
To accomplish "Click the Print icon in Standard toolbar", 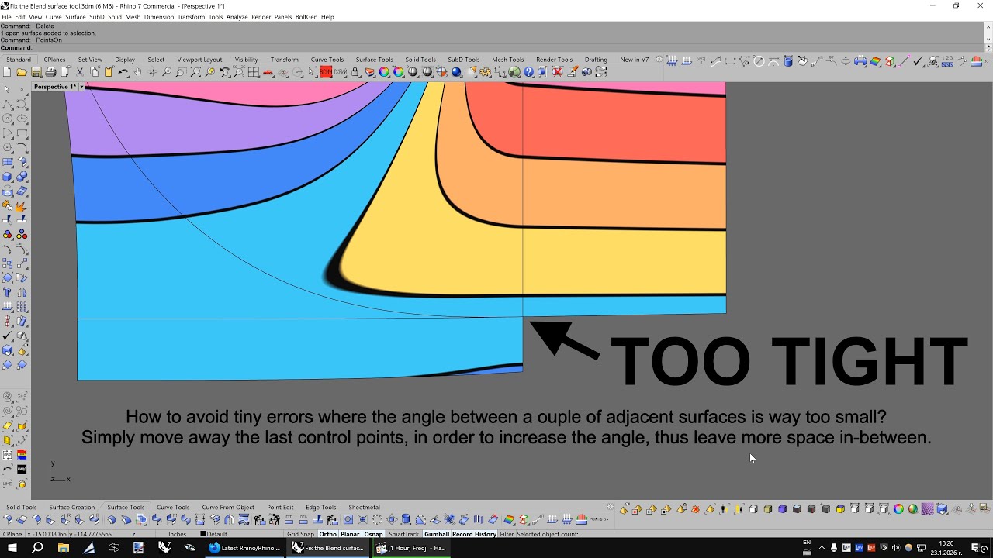I will coord(50,72).
